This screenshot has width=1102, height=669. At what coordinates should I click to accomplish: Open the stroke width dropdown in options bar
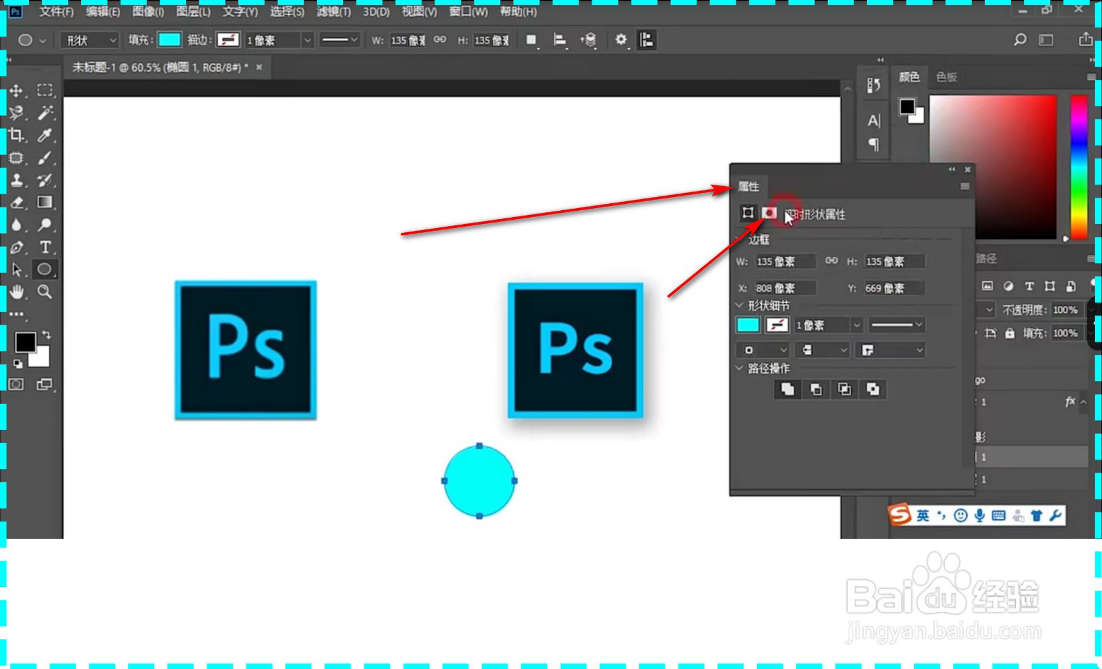(x=308, y=41)
